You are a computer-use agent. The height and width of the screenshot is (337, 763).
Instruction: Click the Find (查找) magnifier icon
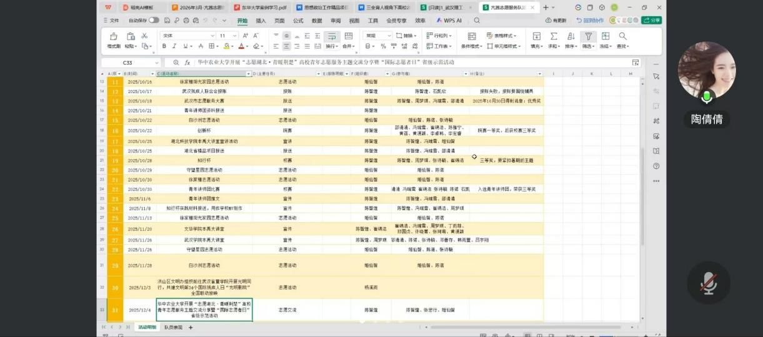tap(622, 36)
